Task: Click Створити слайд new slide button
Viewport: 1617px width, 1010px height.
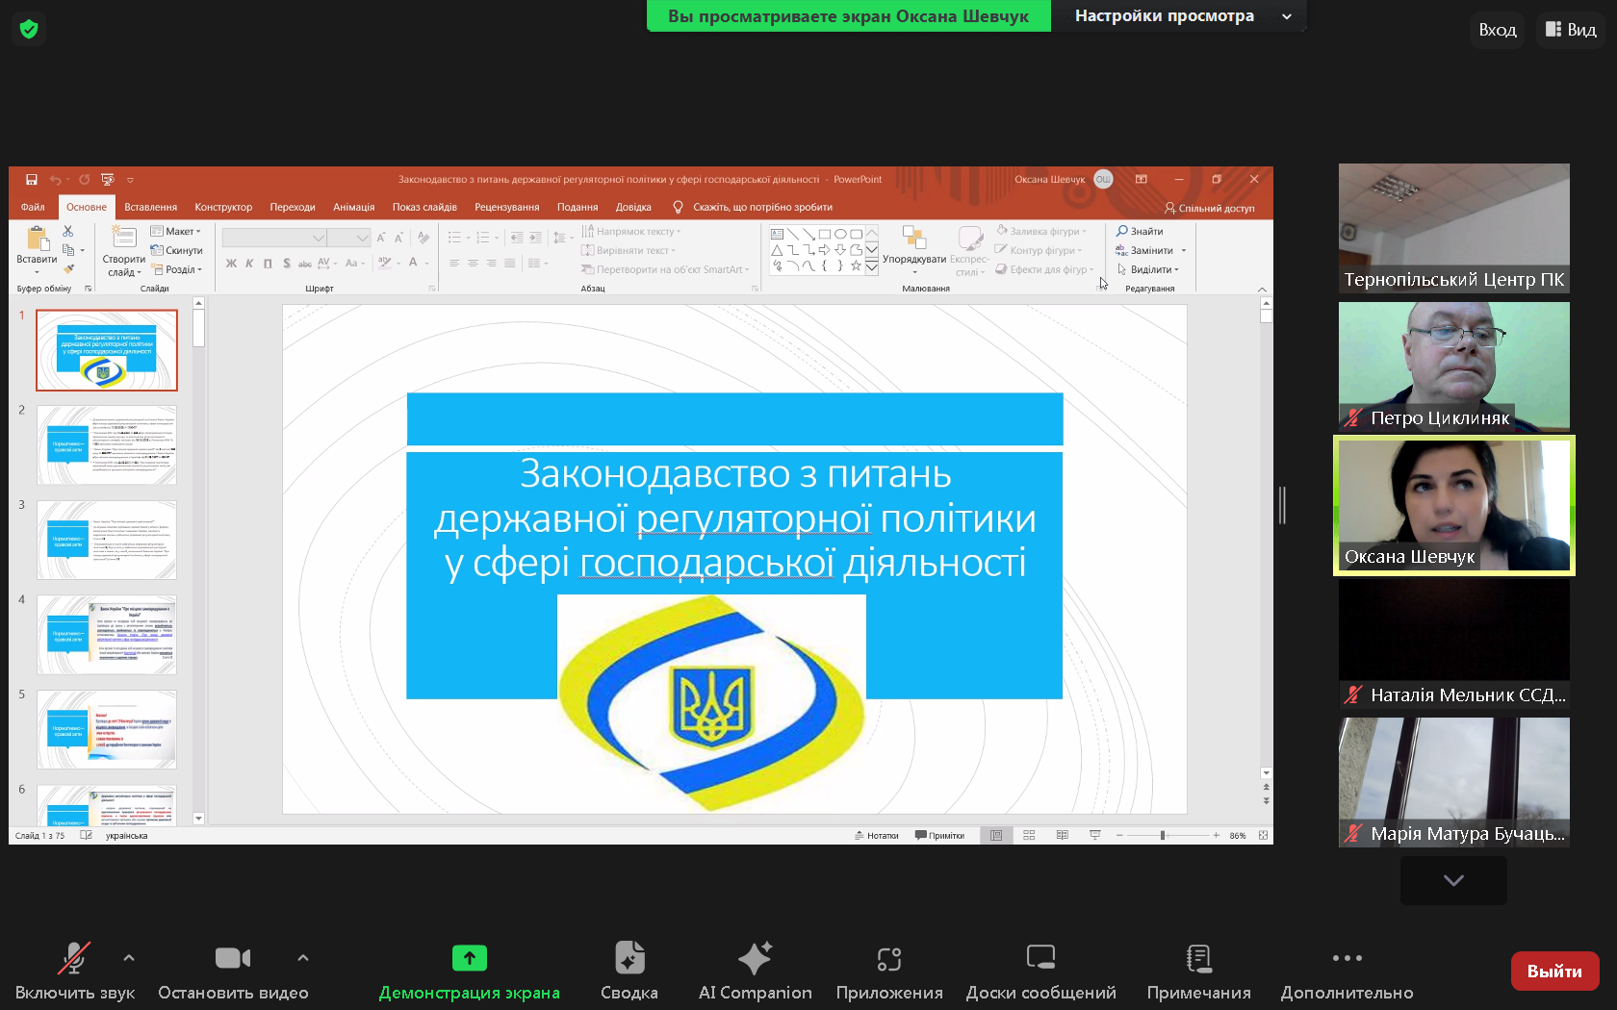Action: (x=124, y=250)
